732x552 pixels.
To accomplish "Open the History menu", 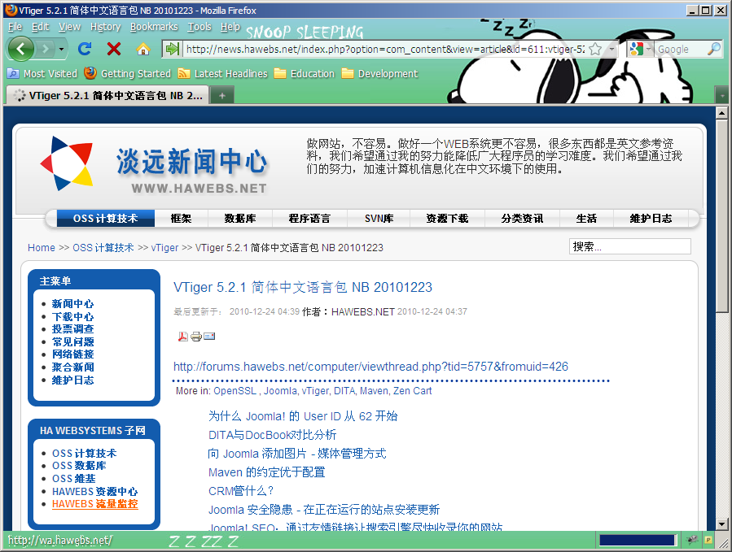I will click(x=106, y=27).
